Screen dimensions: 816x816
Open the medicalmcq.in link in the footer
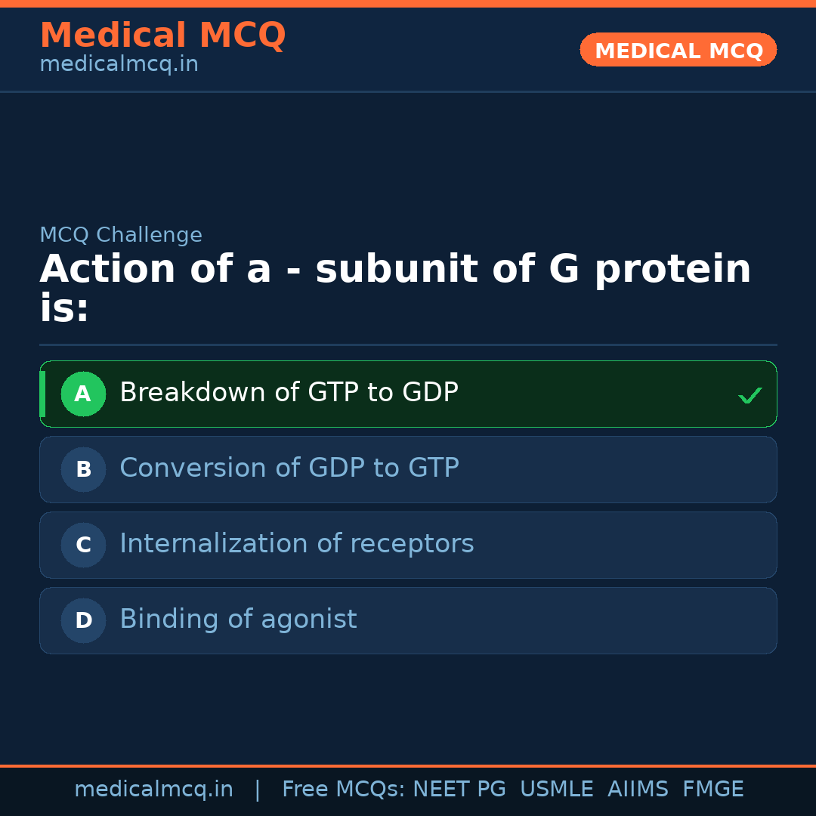coord(153,790)
